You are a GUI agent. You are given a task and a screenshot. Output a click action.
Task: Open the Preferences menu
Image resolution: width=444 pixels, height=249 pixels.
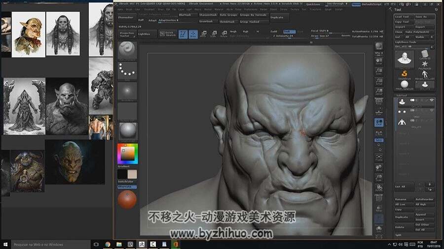(x=251, y=9)
